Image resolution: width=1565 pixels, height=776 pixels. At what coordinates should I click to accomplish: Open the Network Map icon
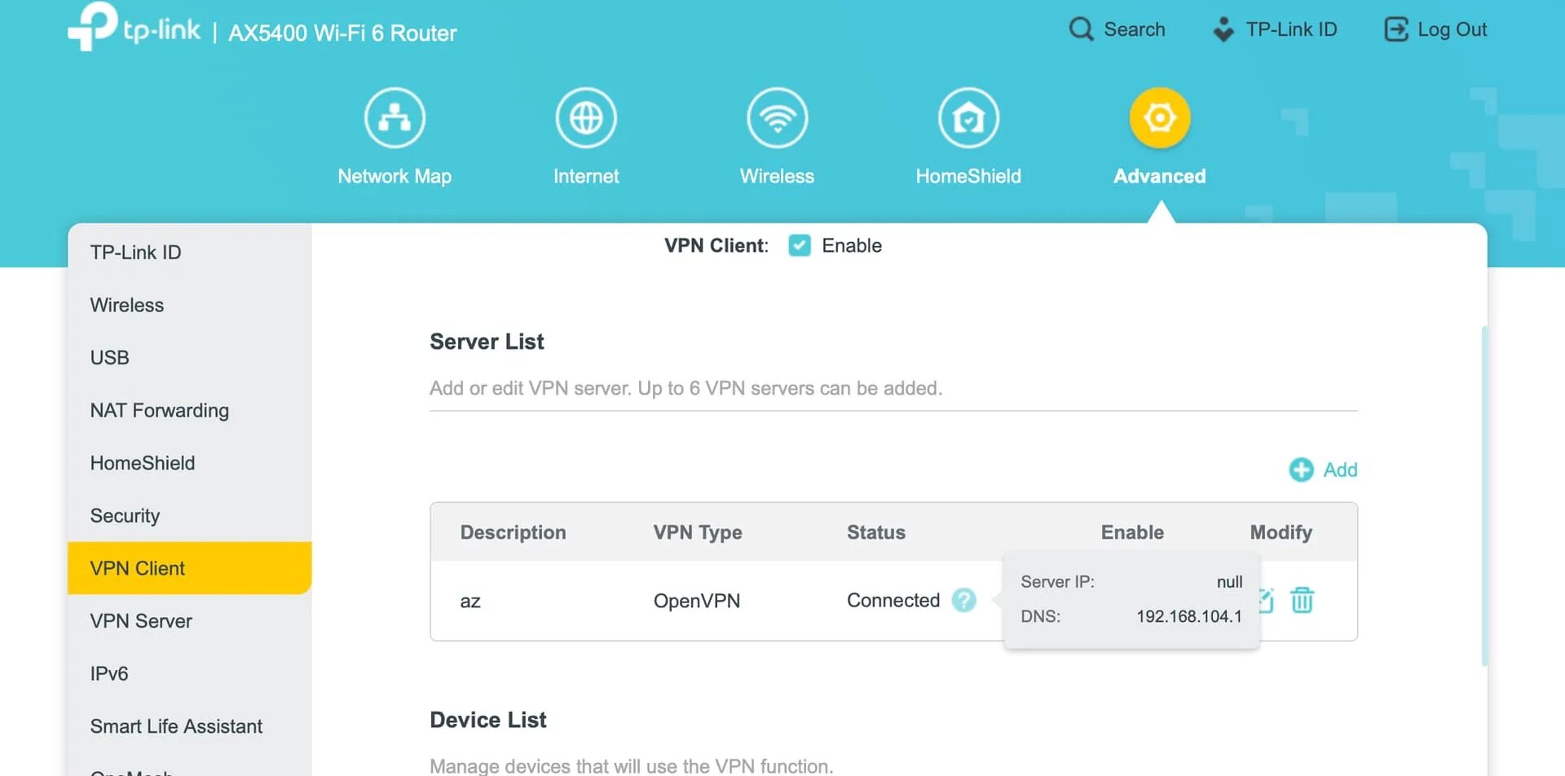coord(395,118)
